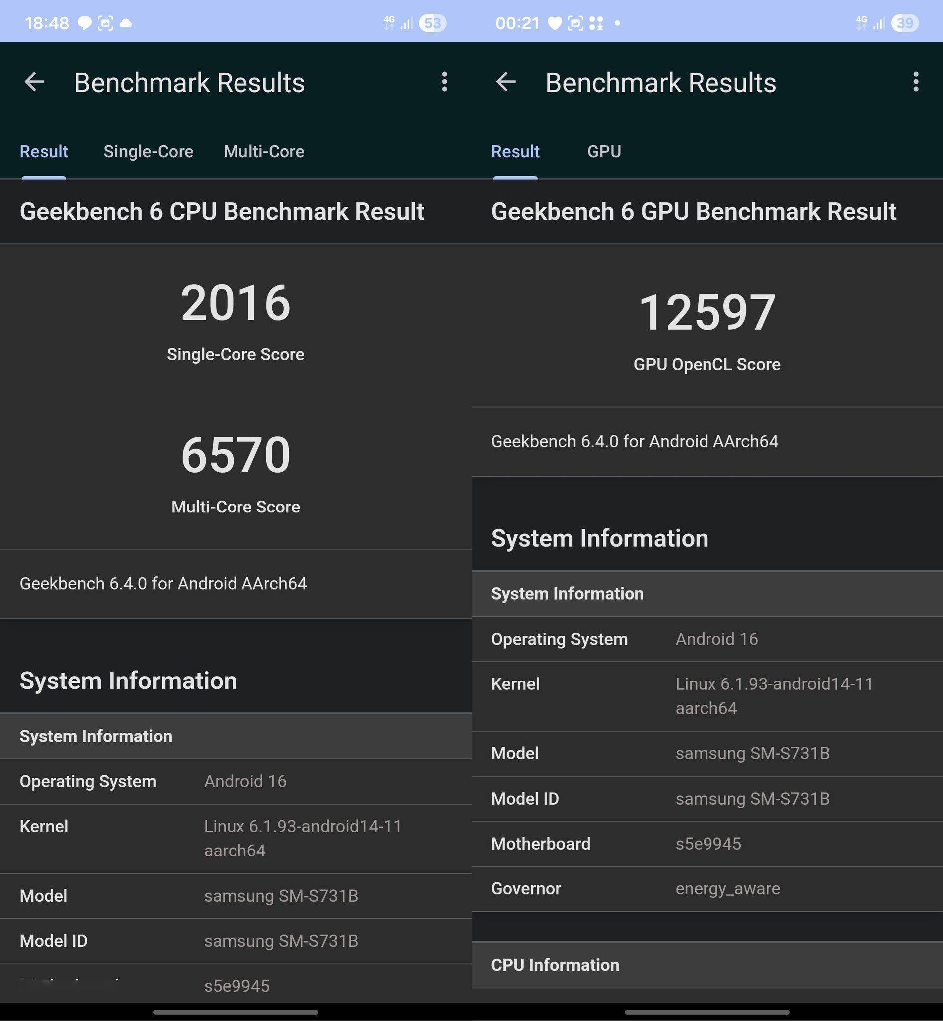Viewport: 943px width, 1021px height.
Task: Open overflow menu on GPU results screen
Action: click(x=916, y=82)
